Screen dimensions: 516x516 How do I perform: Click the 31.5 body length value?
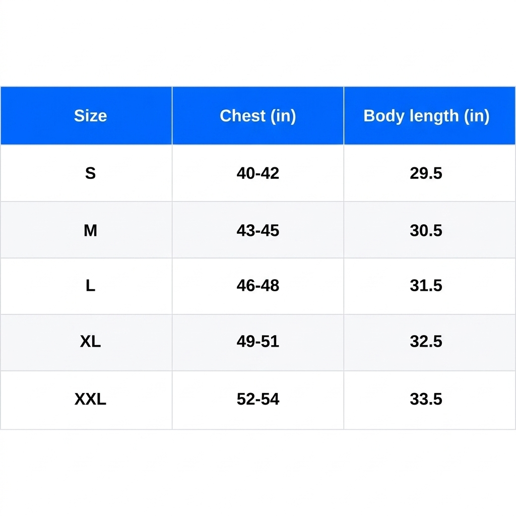coord(426,285)
